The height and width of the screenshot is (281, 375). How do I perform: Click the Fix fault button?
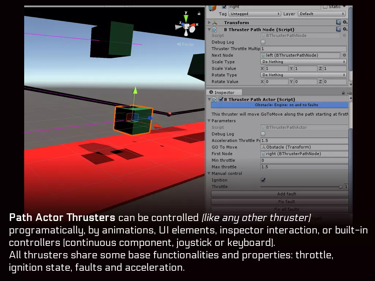point(279,202)
